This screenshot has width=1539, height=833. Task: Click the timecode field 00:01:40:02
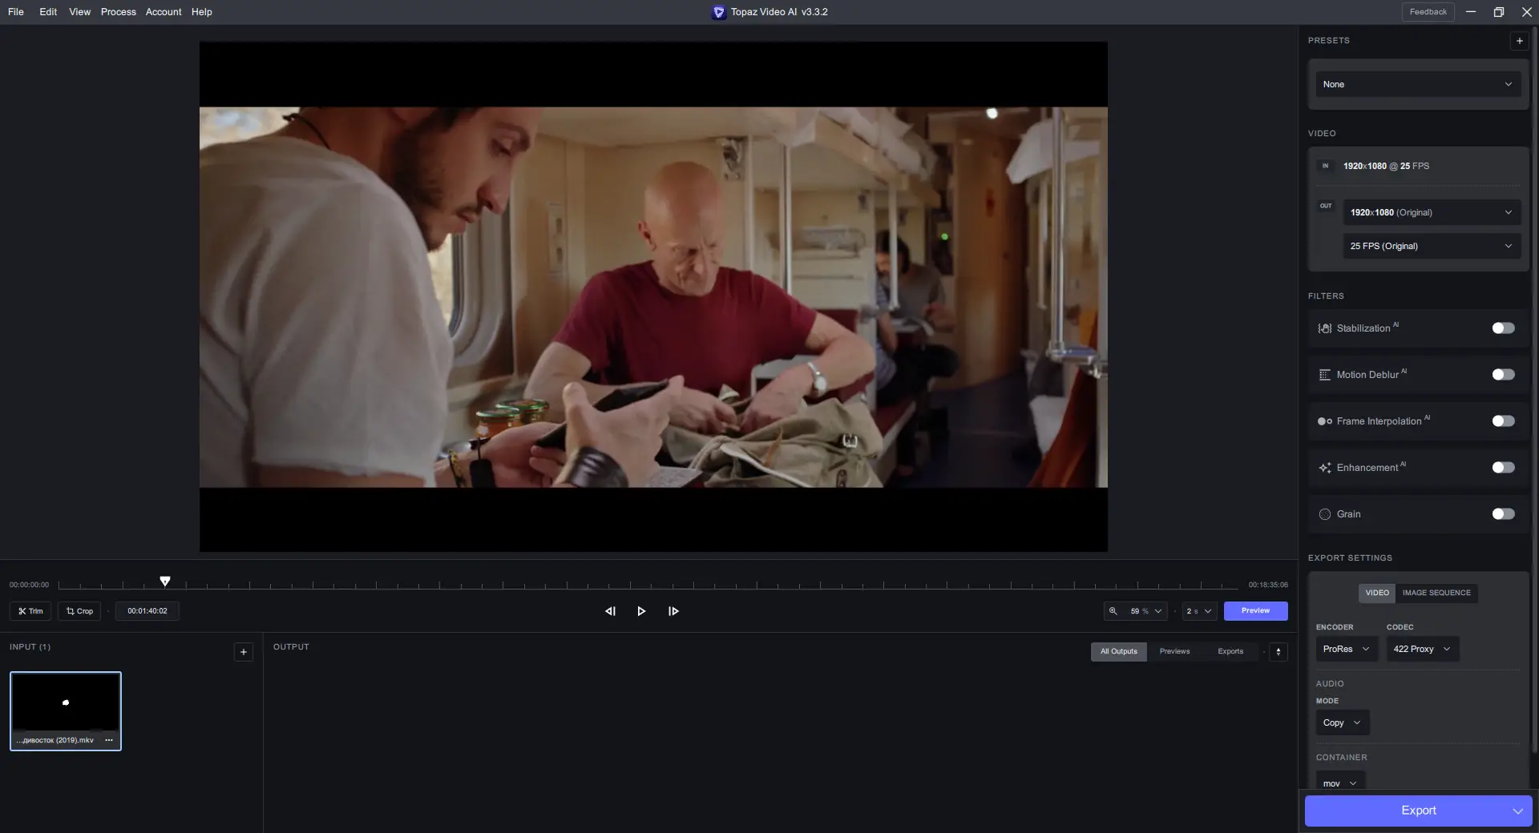147,611
